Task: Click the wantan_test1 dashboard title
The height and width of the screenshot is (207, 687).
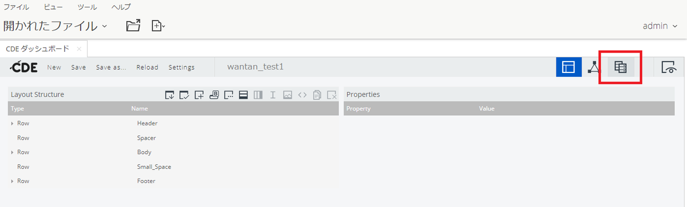Action: click(255, 67)
